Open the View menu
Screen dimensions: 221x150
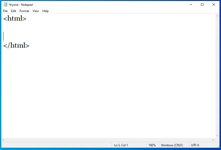click(x=36, y=11)
